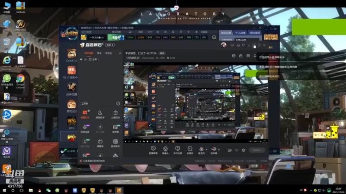Click the Windows Start button
The width and height of the screenshot is (346, 194).
tap(4, 190)
